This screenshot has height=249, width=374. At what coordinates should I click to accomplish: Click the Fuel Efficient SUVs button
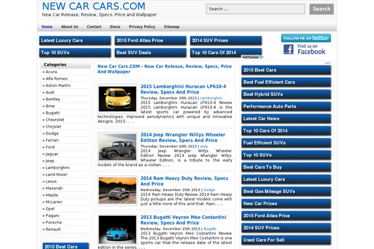pyautogui.click(x=286, y=143)
